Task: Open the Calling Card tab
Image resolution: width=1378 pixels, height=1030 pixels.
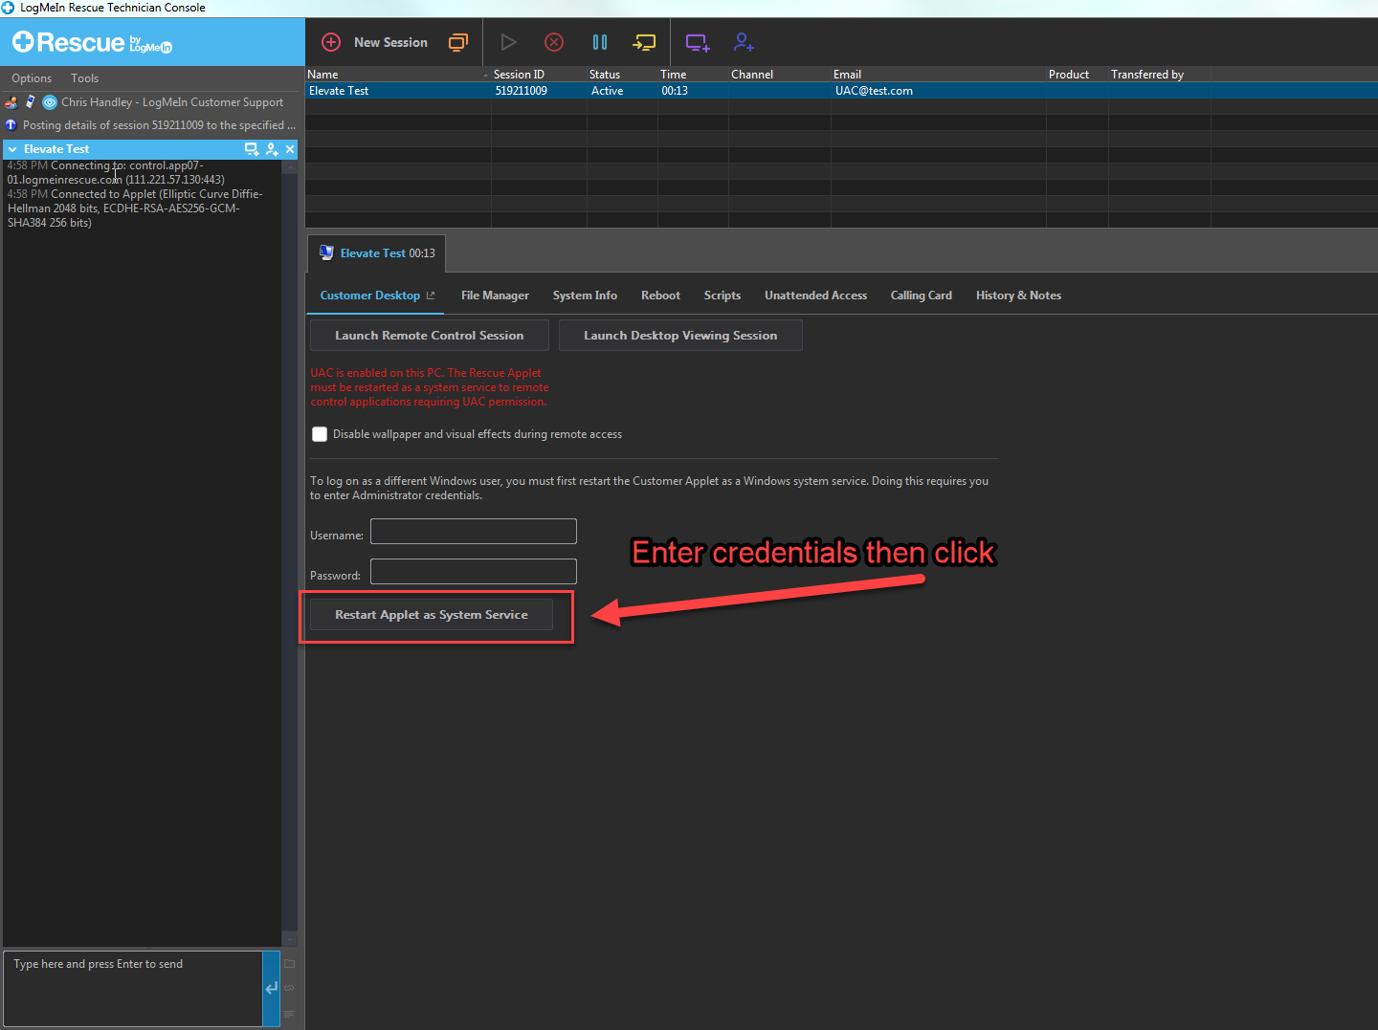Action: (x=921, y=296)
